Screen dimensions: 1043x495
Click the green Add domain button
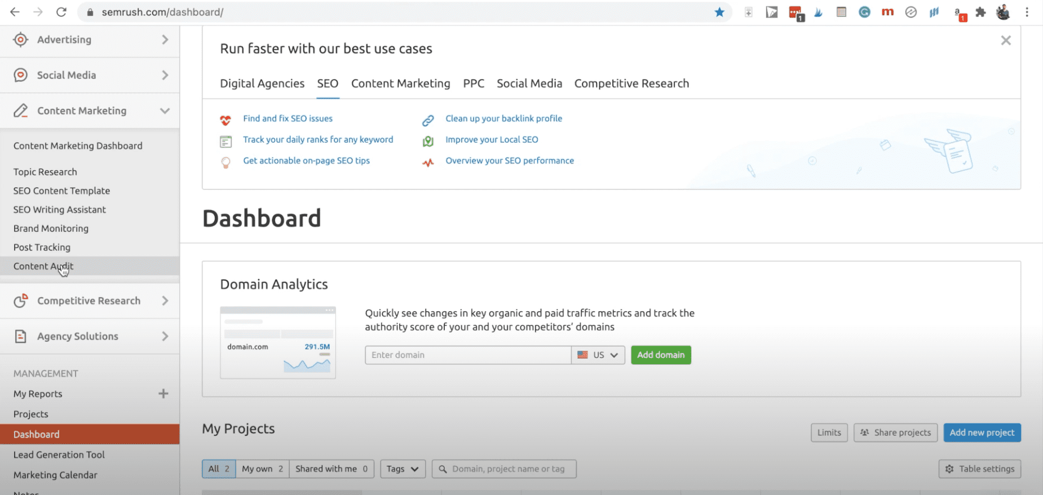pos(661,355)
